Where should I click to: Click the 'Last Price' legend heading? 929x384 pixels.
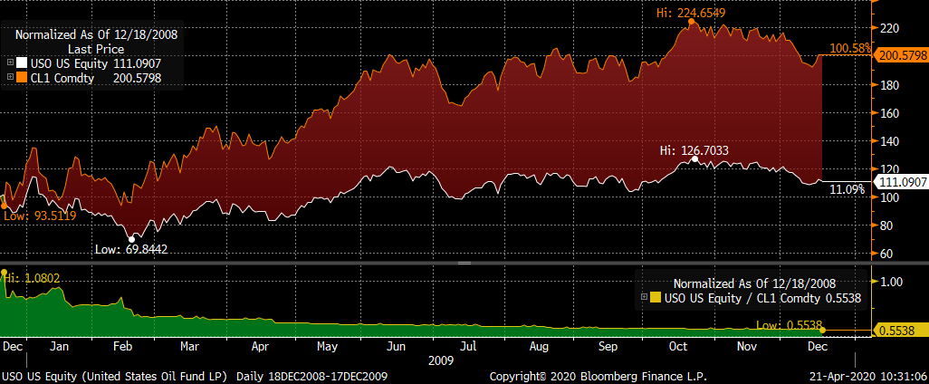coord(96,49)
